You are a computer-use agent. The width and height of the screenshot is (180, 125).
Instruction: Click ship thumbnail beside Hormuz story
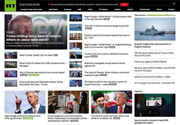(x=76, y=27)
